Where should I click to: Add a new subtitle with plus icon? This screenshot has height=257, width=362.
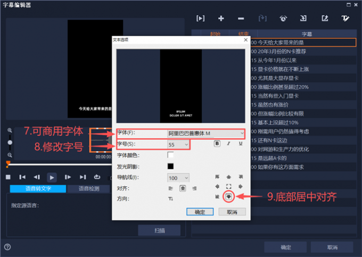pyautogui.click(x=221, y=18)
